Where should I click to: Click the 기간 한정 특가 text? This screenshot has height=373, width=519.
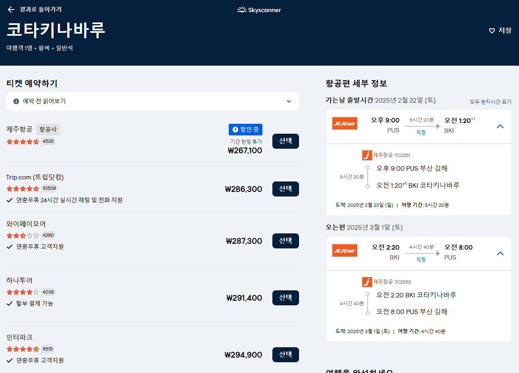point(246,142)
